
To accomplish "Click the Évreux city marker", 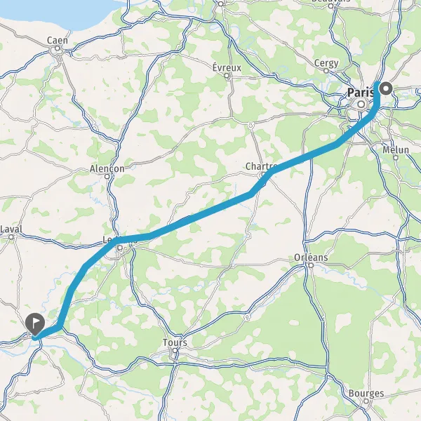I will (x=227, y=76).
